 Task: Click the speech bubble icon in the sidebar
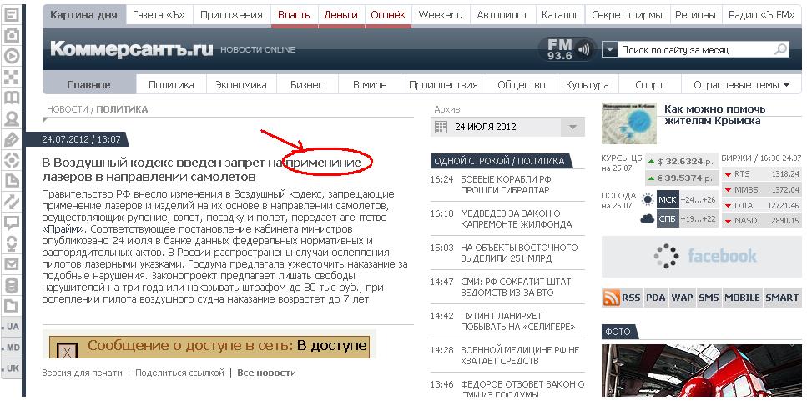point(12,223)
